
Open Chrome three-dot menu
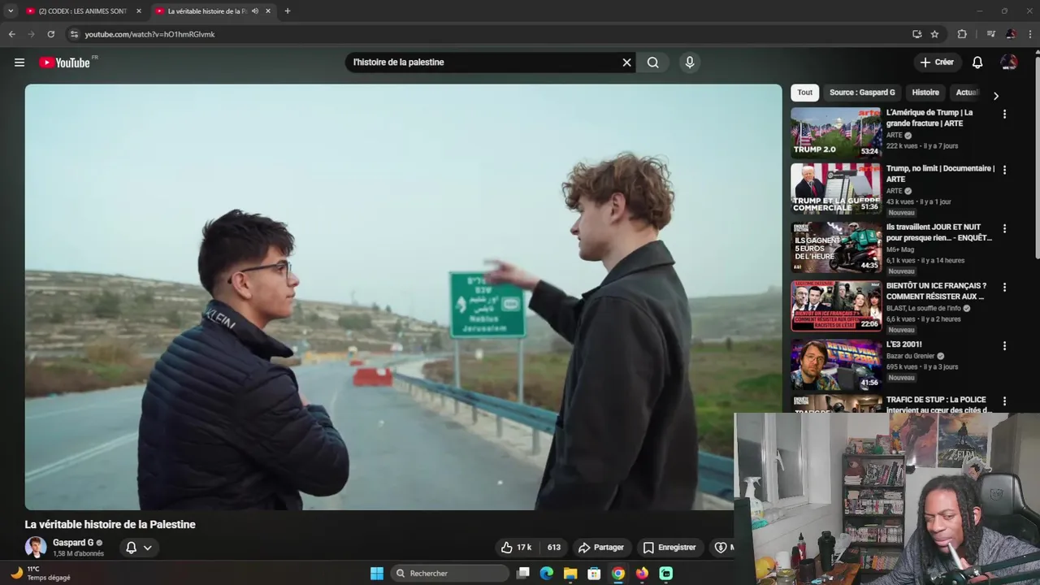[x=1030, y=34]
